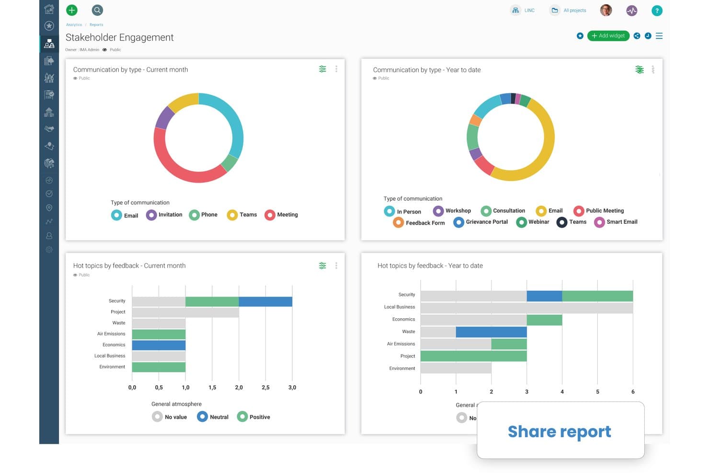Click the Add widget button
709x473 pixels.
(x=608, y=36)
